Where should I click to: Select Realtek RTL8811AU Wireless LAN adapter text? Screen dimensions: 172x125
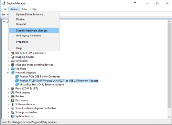click(59, 81)
